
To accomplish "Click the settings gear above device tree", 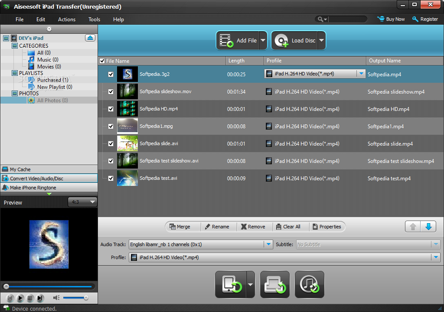I will click(x=49, y=29).
